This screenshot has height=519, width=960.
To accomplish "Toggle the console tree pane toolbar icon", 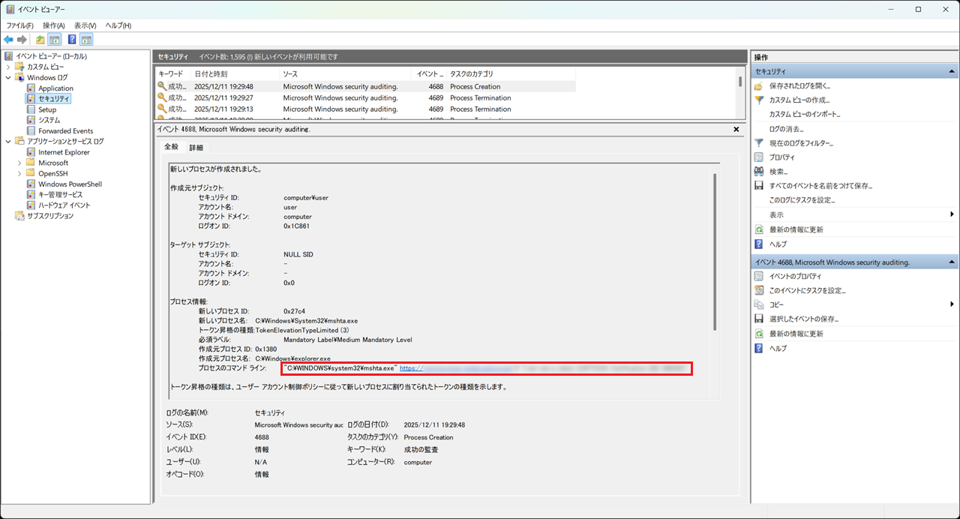I will tap(55, 40).
